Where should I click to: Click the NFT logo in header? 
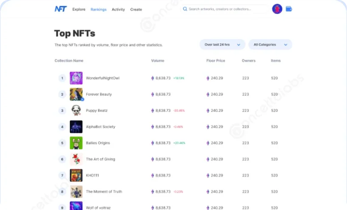60,9
